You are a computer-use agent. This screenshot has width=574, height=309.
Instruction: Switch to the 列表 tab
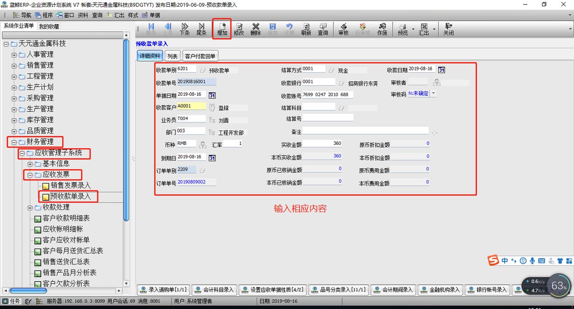click(172, 56)
